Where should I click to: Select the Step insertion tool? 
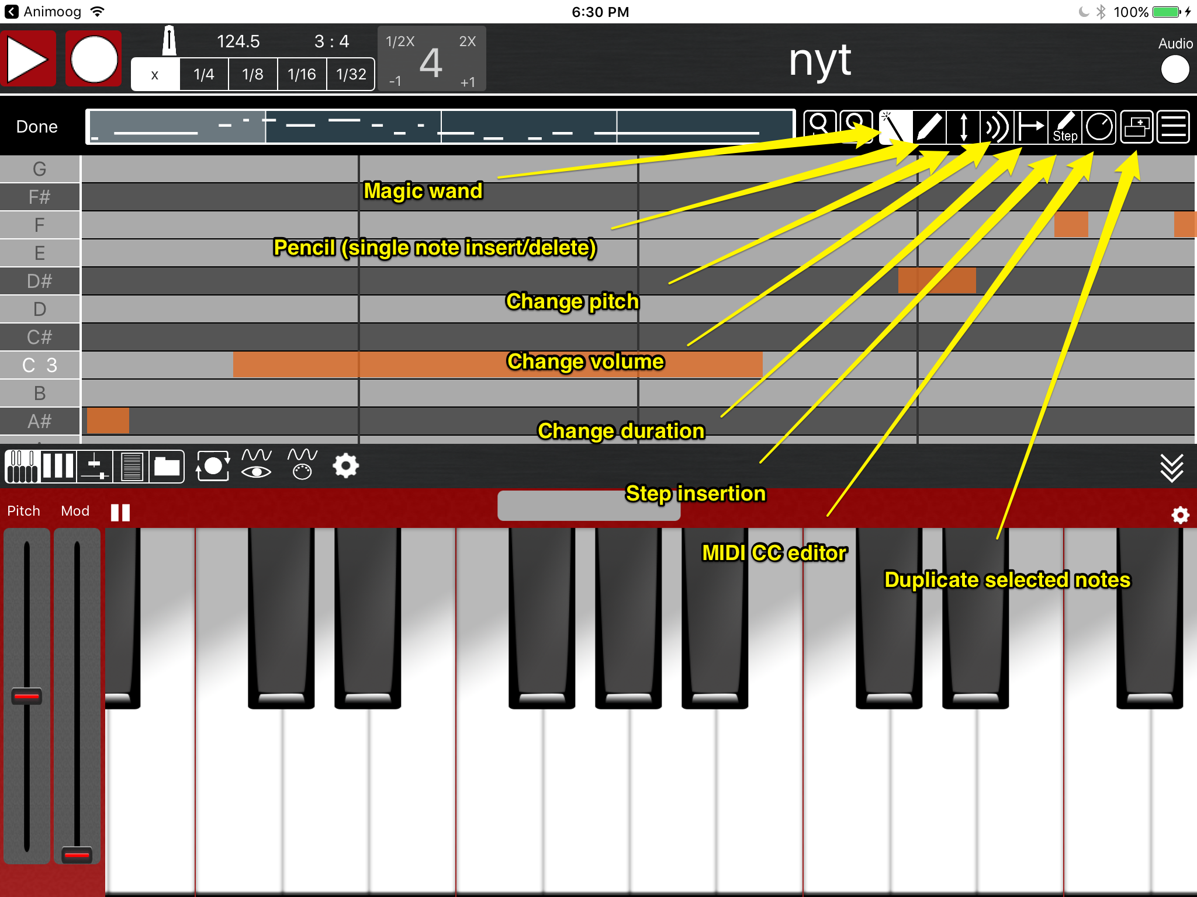(1065, 127)
